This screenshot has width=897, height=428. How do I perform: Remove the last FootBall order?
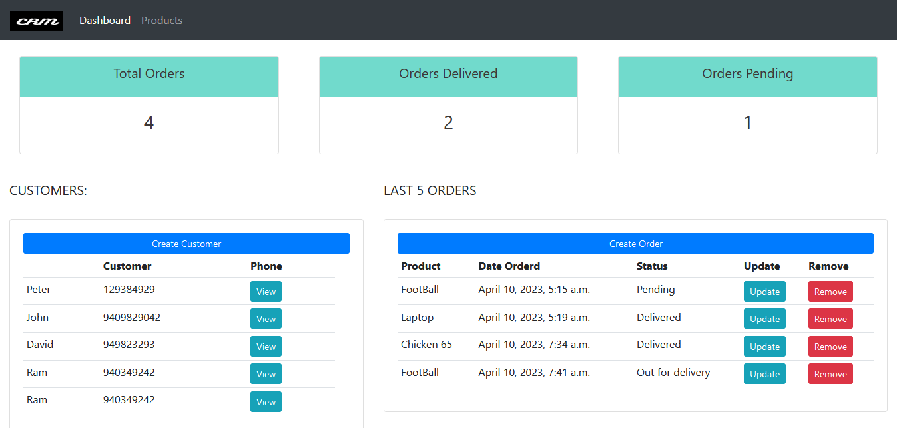click(830, 374)
